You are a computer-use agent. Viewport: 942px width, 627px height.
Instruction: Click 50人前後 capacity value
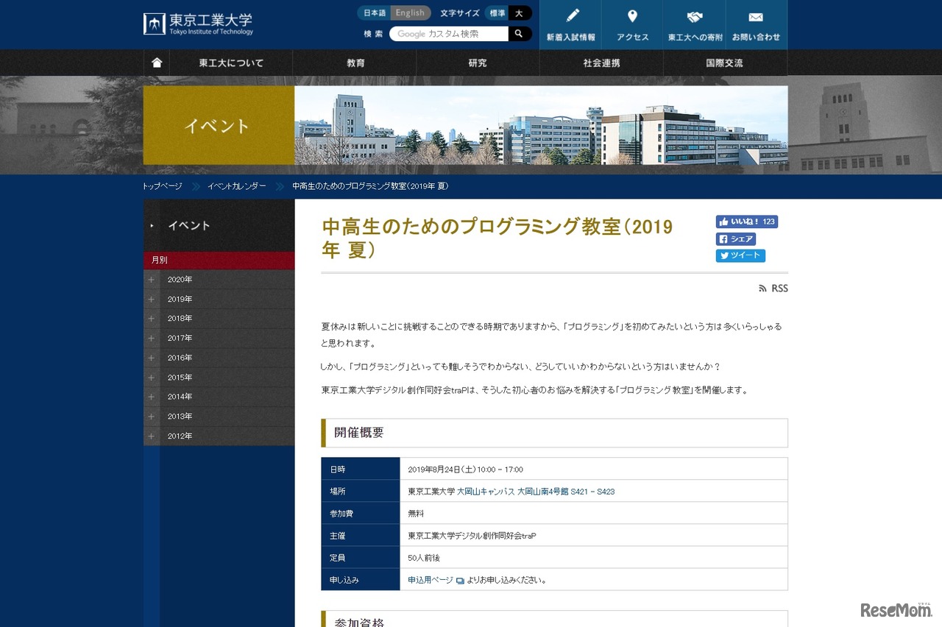tap(424, 558)
